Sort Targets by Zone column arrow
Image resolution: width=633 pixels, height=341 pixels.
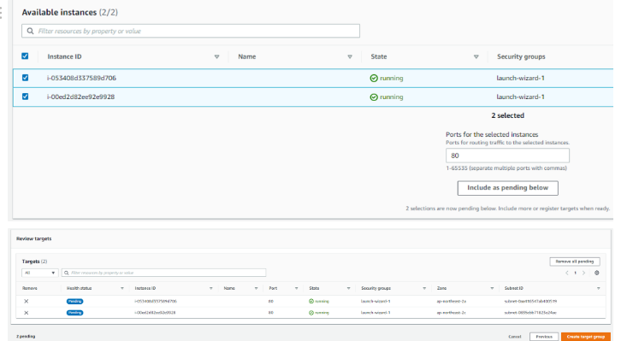point(492,289)
